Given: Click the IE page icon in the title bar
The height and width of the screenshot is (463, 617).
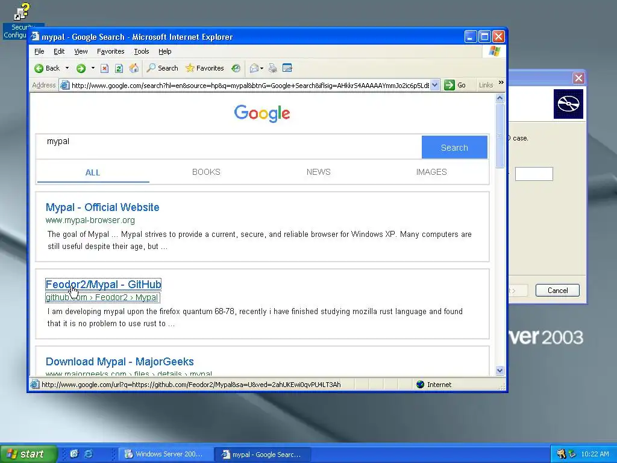Looking at the screenshot, I should point(36,37).
